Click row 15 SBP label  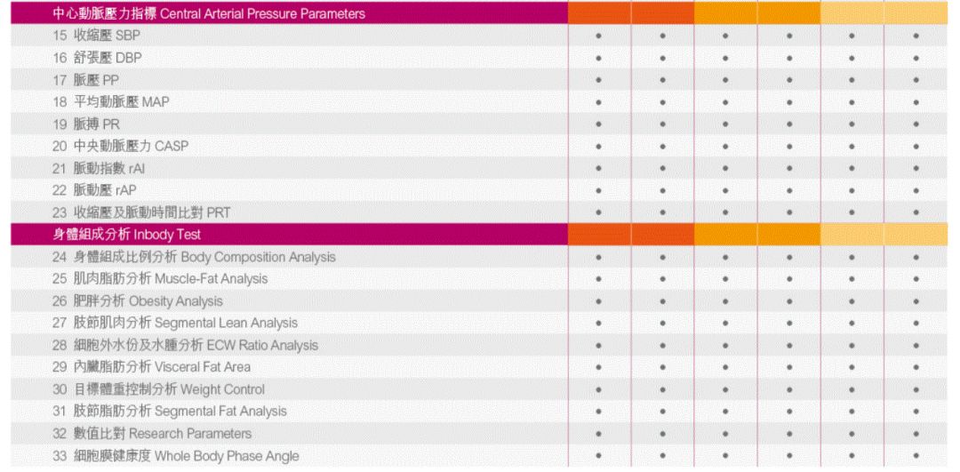coord(96,36)
